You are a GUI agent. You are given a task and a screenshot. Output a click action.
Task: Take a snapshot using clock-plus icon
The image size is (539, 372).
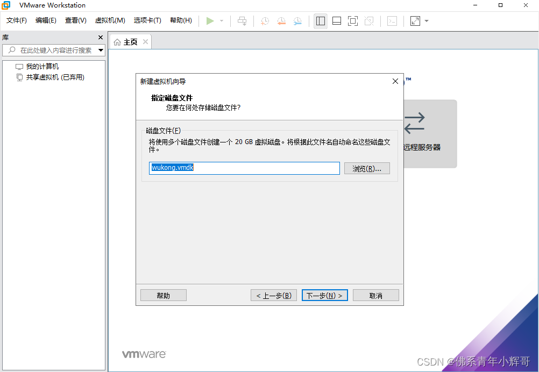265,21
